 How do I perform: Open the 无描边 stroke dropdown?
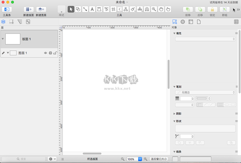205,92
